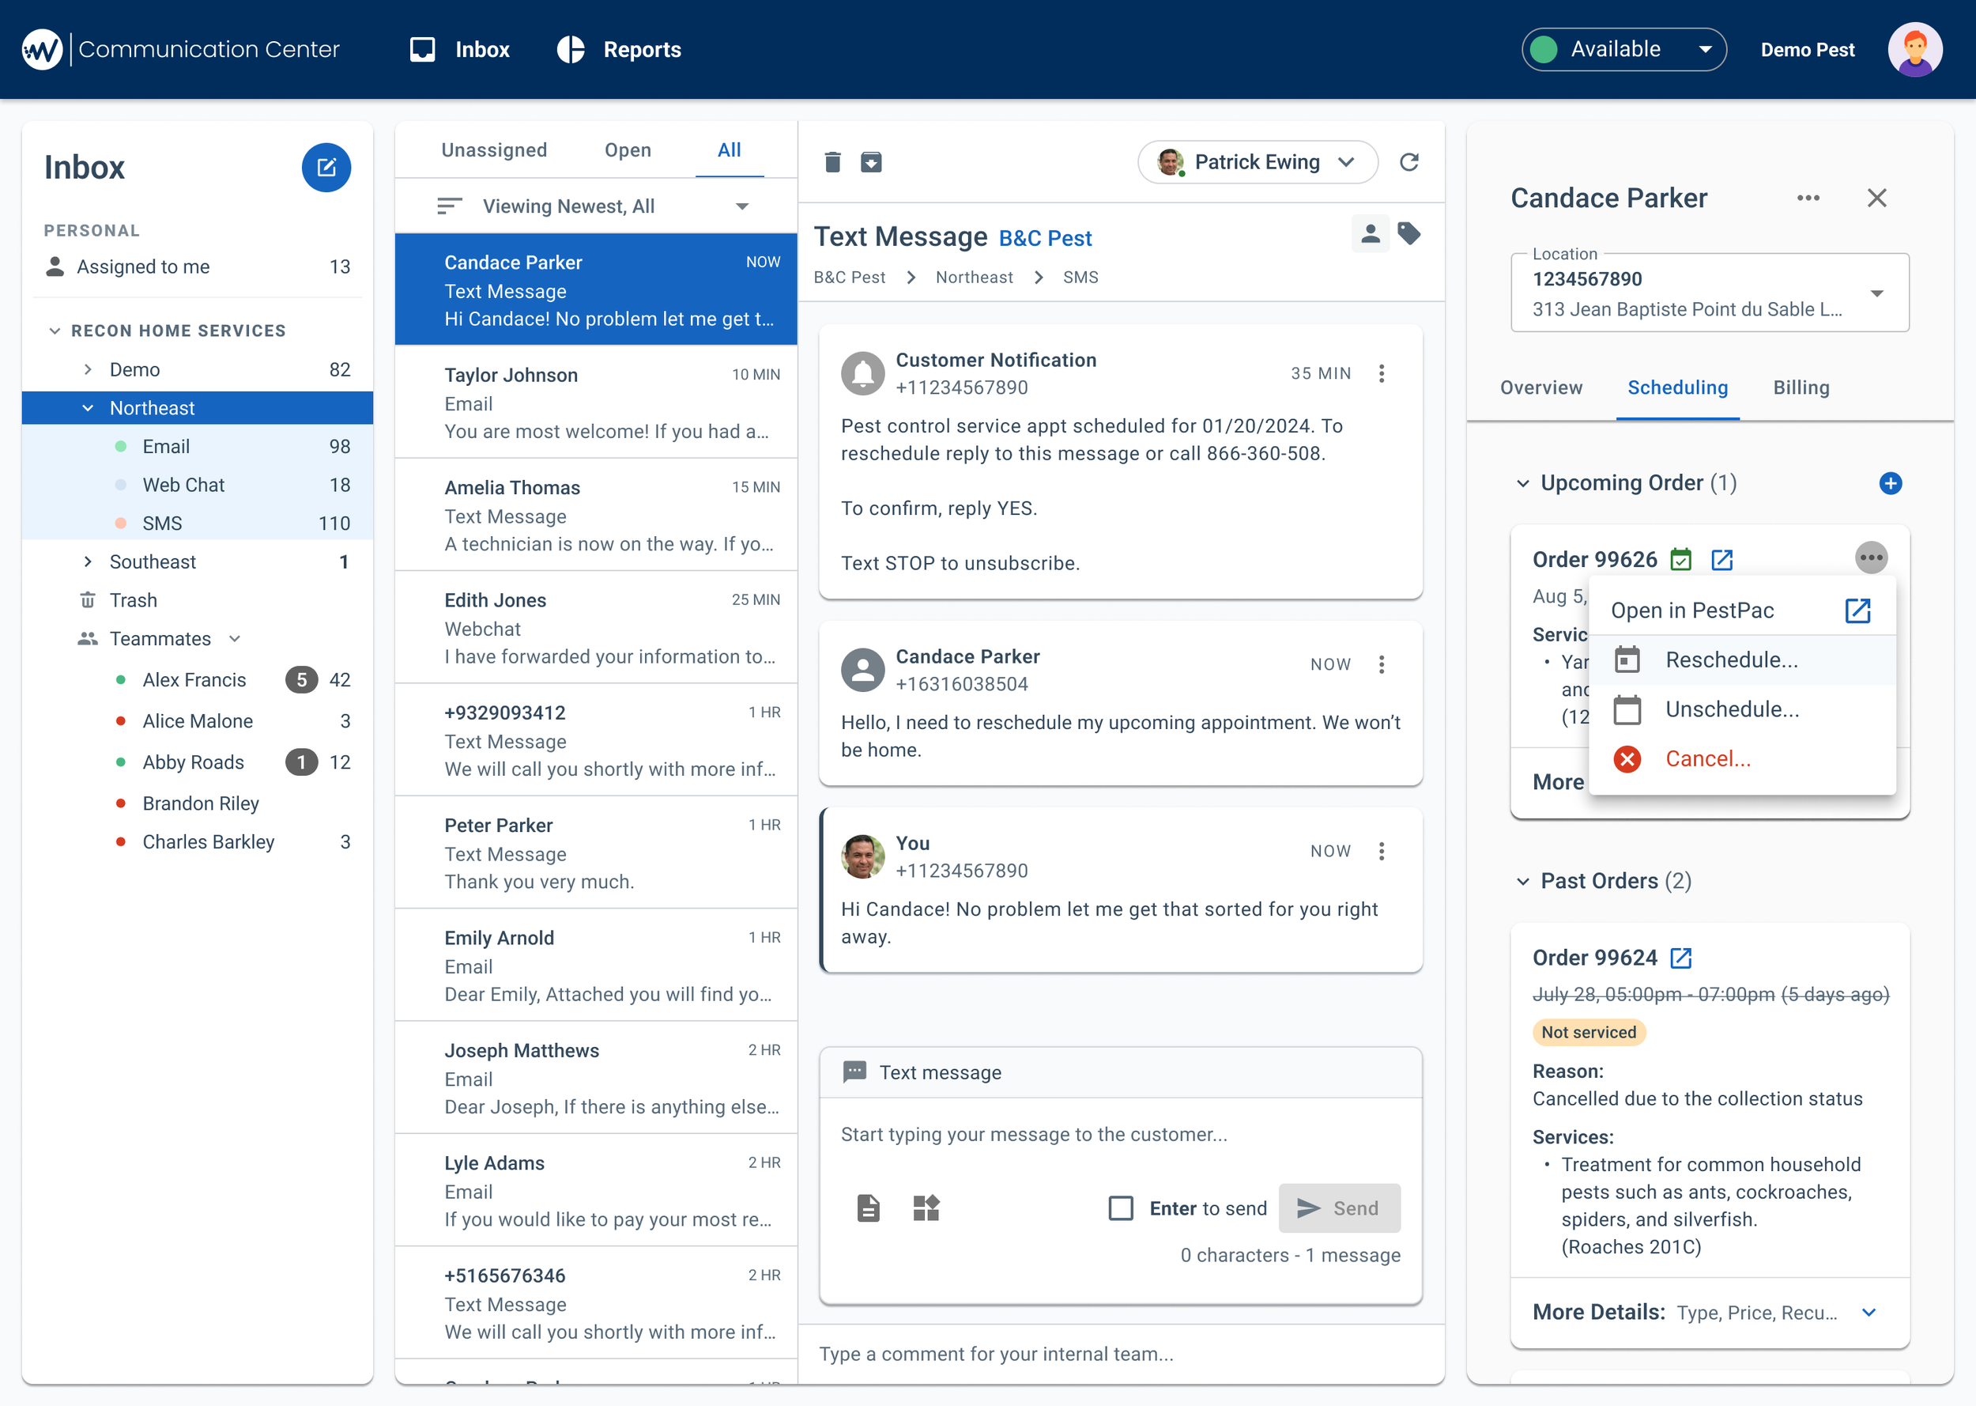The width and height of the screenshot is (1976, 1406).
Task: Expand the Southeast inbox folder
Action: pyautogui.click(x=88, y=562)
